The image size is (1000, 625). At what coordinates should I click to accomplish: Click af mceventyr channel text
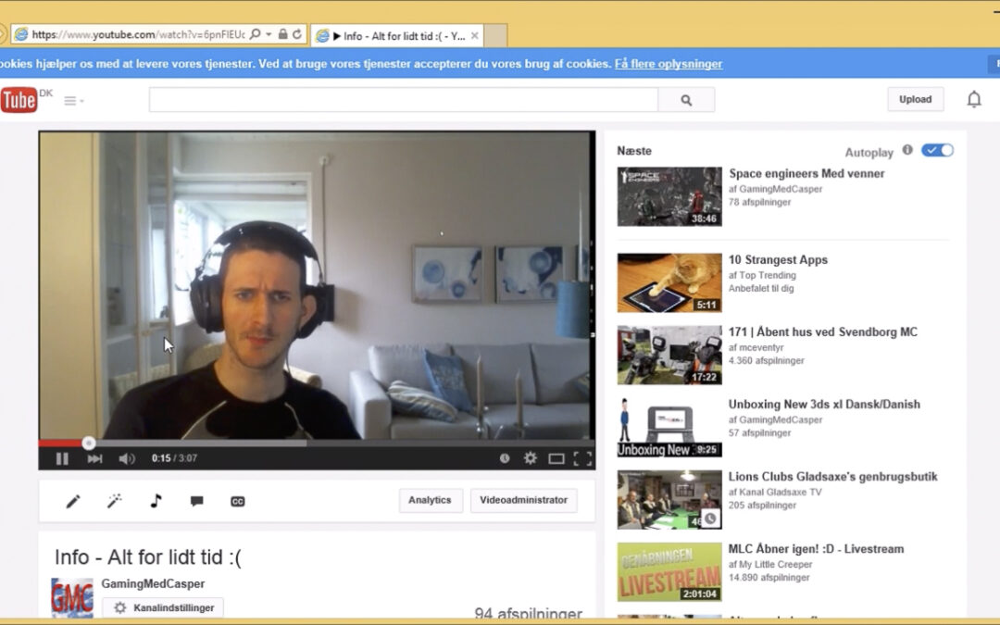click(756, 347)
